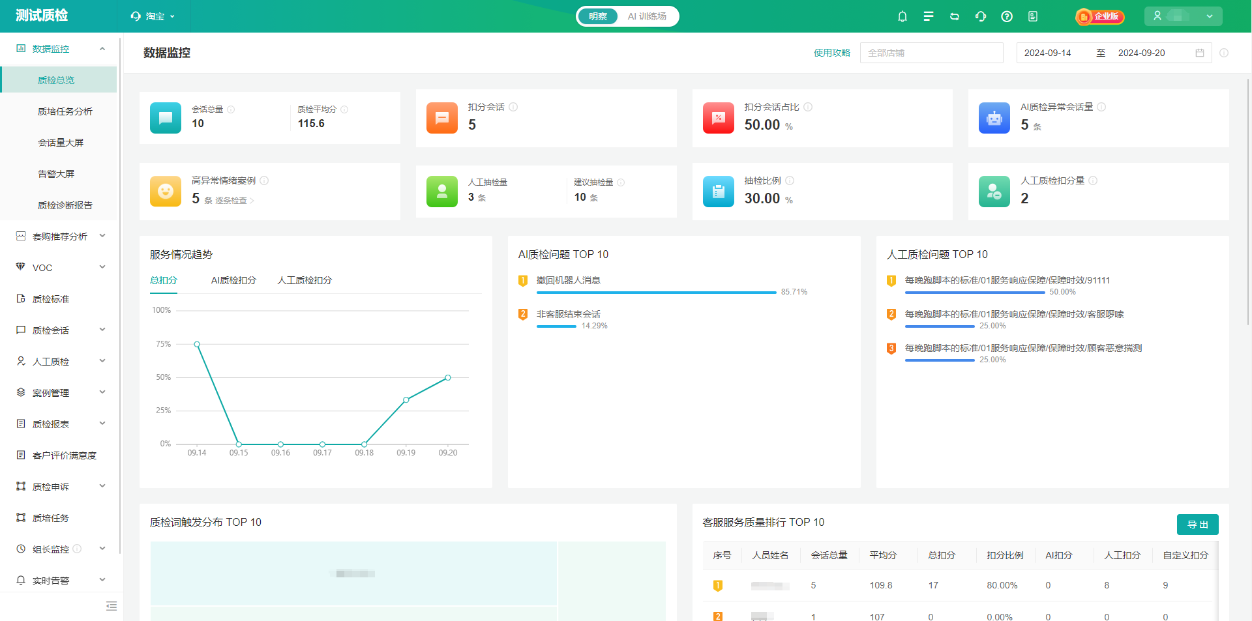The height and width of the screenshot is (621, 1252).
Task: Click info icon beside AI质检异常会话量
Action: coord(1101,107)
